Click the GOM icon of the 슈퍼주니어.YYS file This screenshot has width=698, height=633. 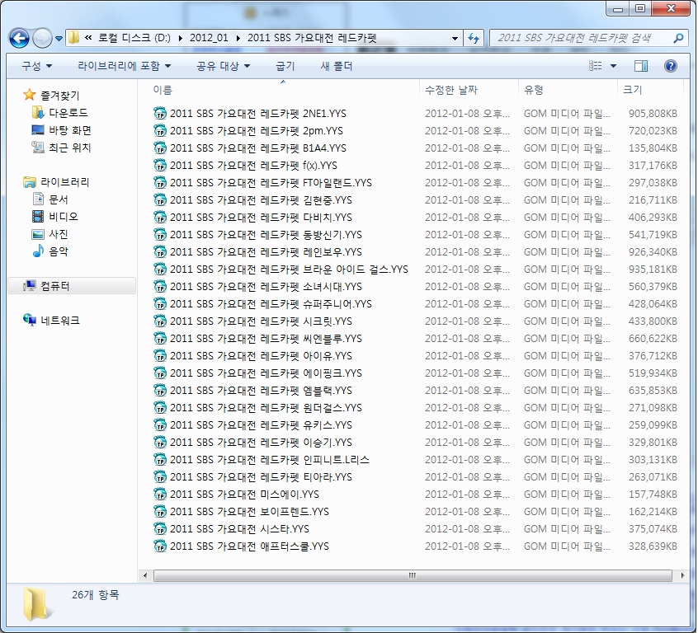tap(160, 304)
